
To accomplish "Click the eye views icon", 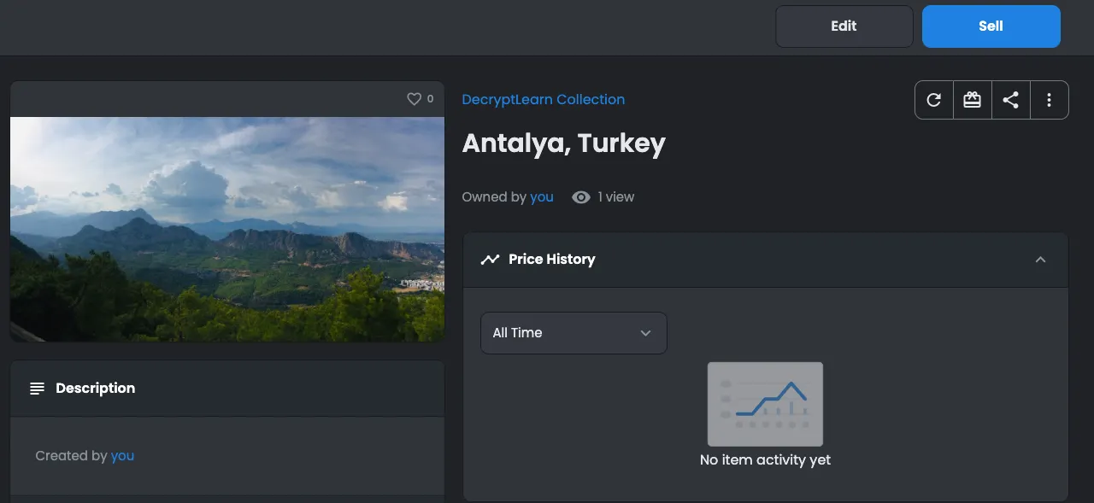I will (x=581, y=197).
